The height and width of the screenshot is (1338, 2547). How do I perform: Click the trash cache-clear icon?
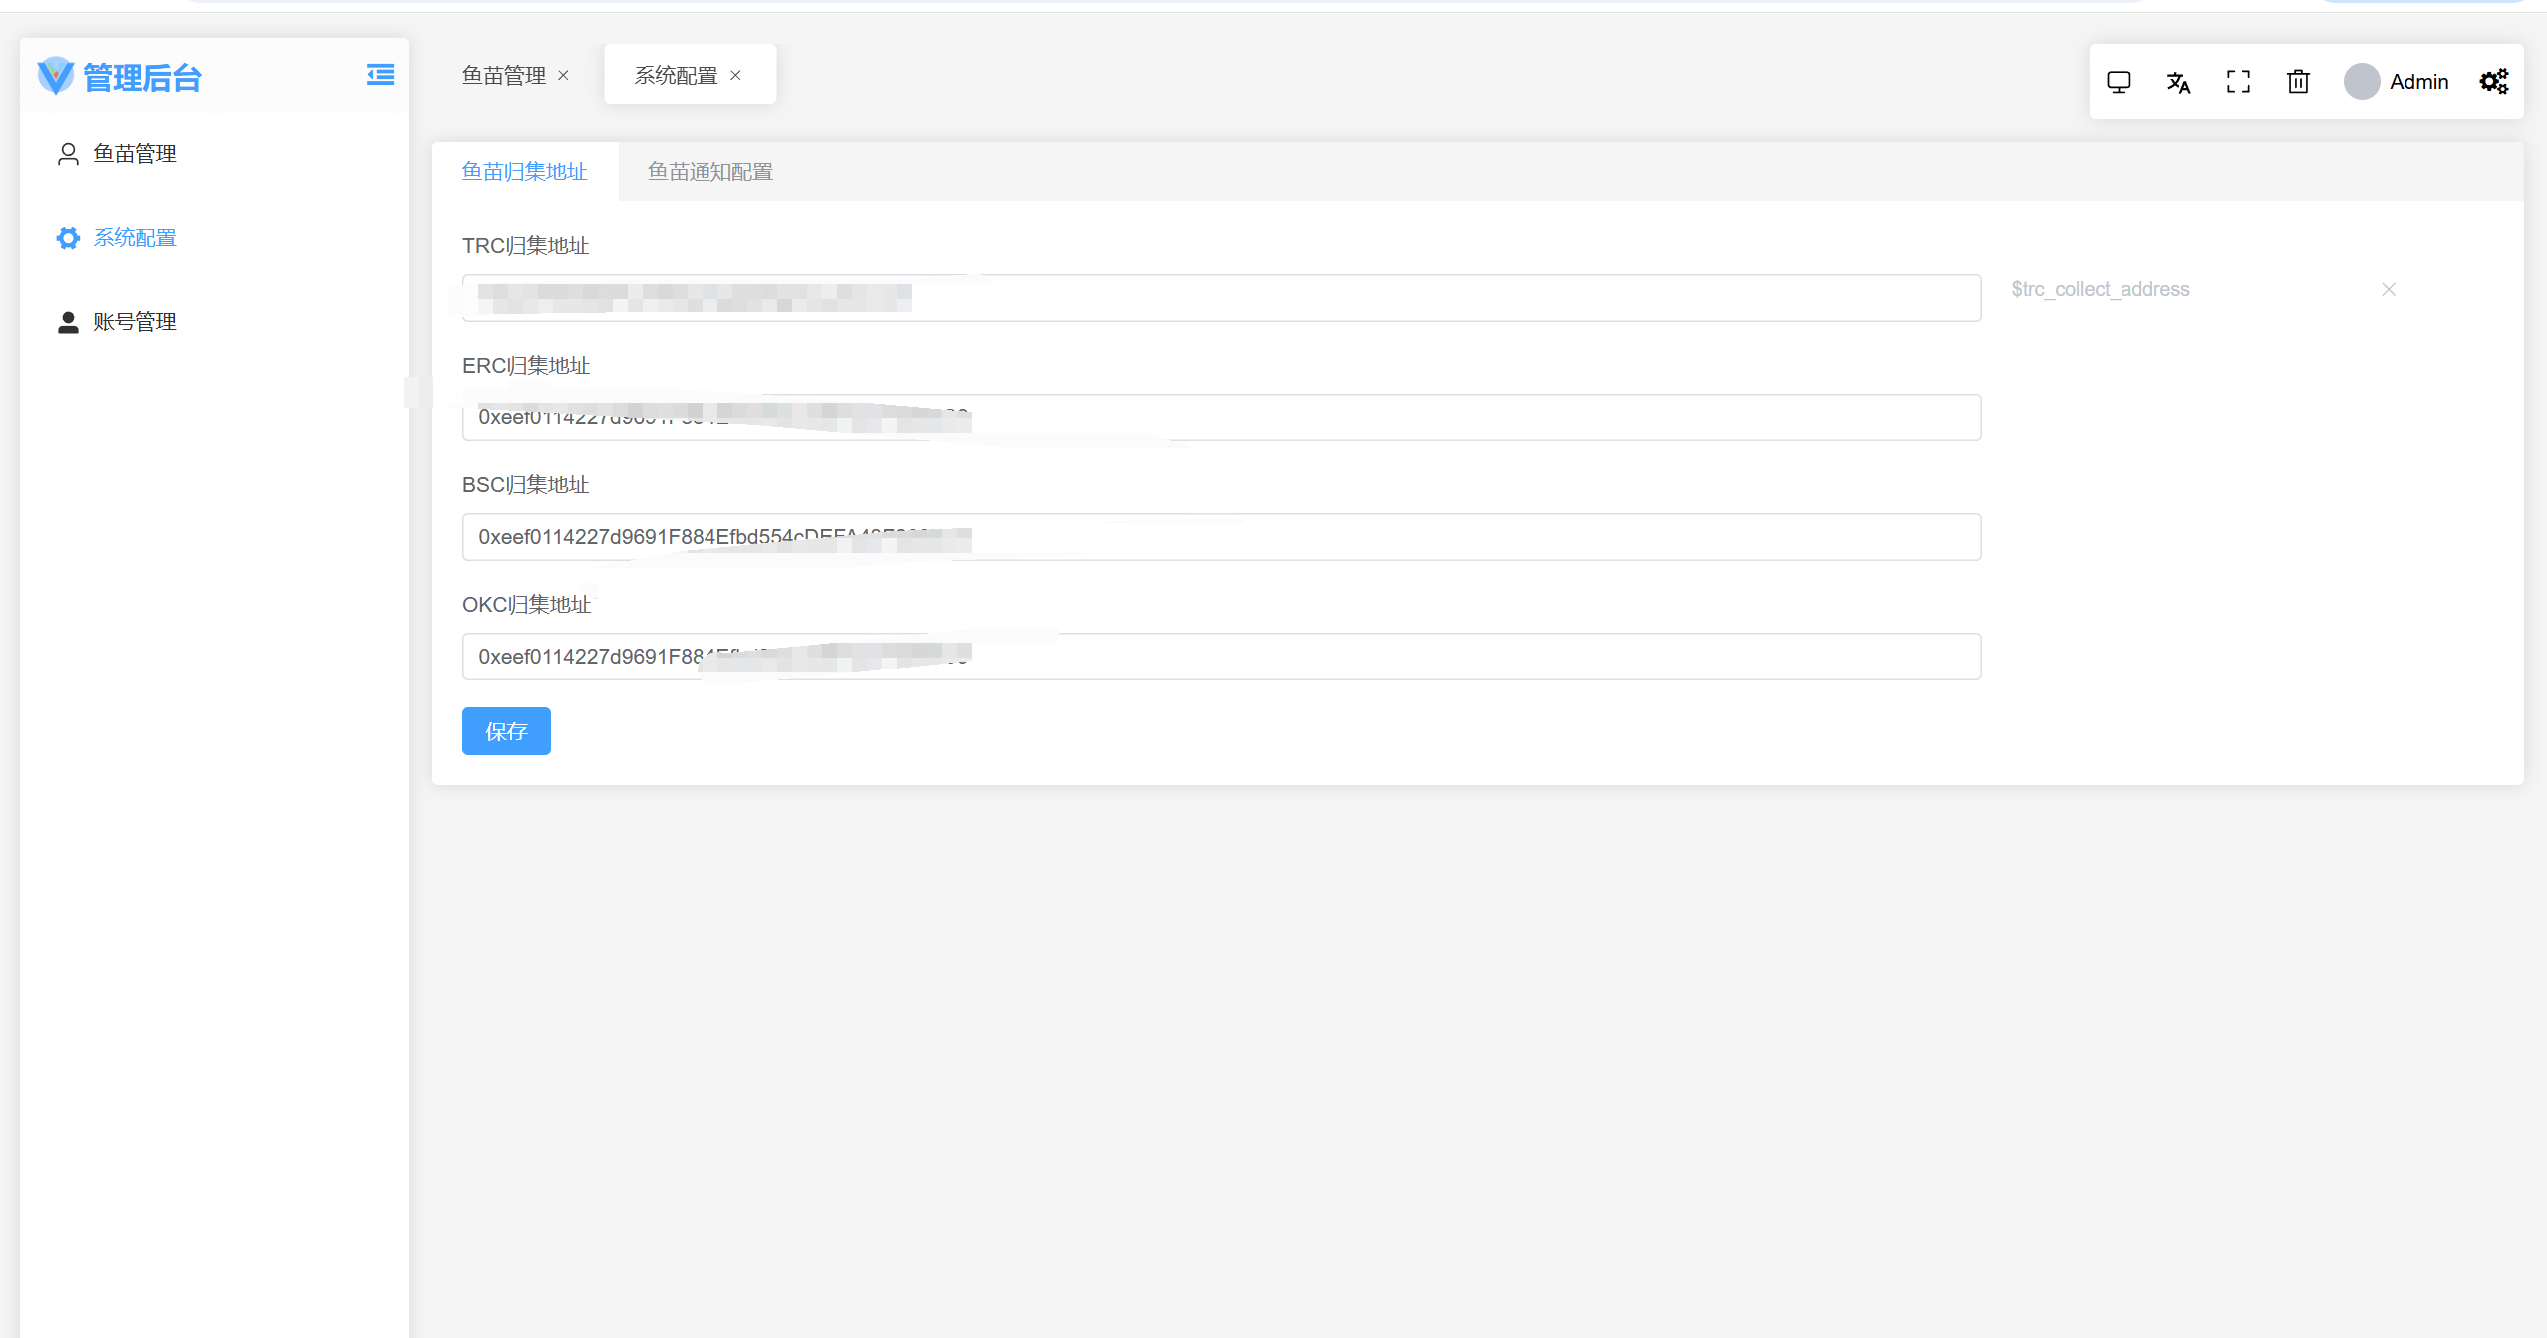coord(2298,82)
